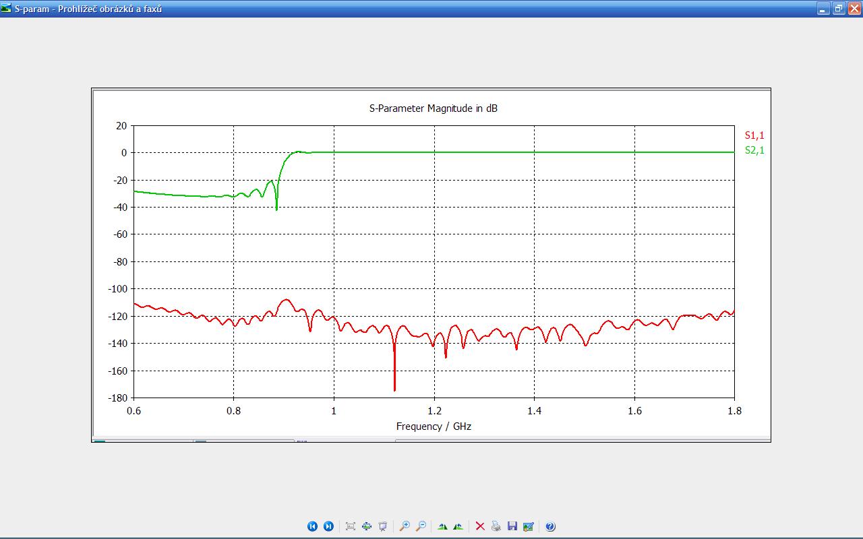Click the '0.6' value on the frequency axis
This screenshot has height=539, width=863.
point(134,411)
